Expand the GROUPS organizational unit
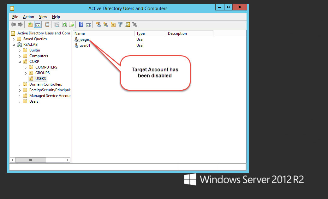This screenshot has height=199, width=328. tap(26, 73)
